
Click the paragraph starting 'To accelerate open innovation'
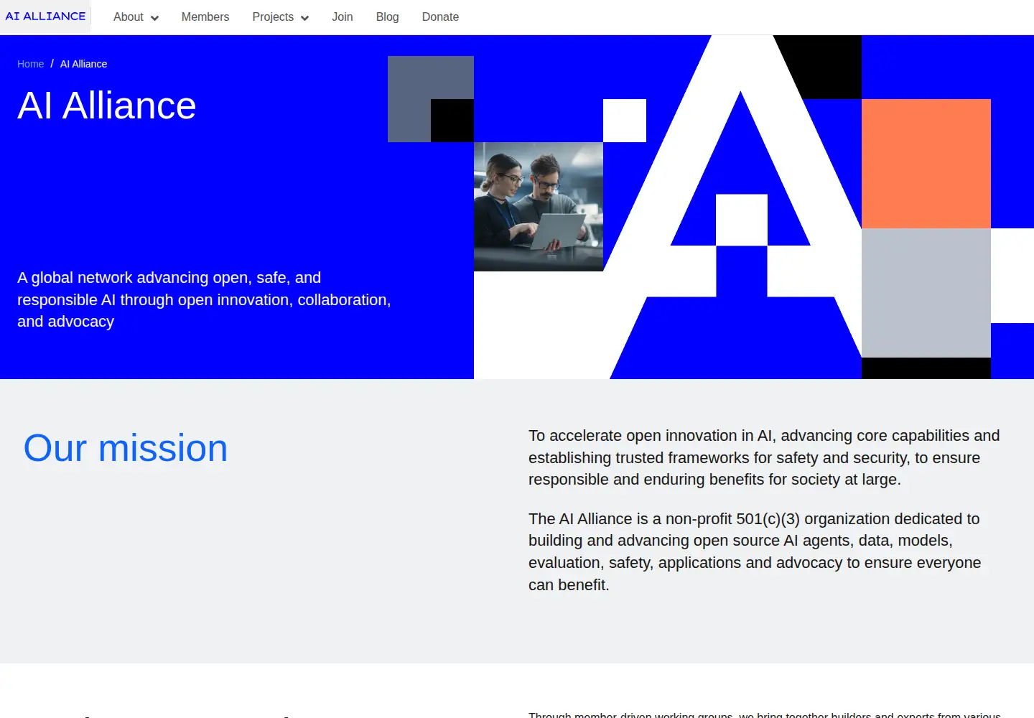click(764, 457)
